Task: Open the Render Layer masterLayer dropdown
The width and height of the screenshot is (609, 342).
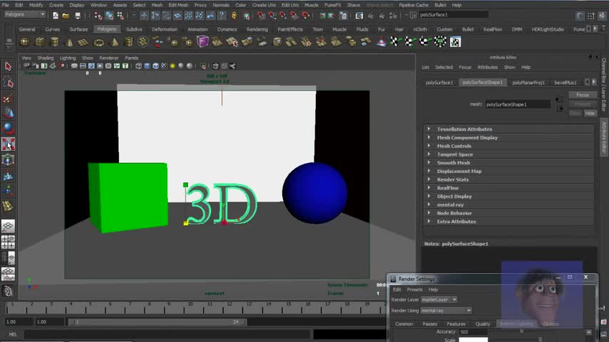Action: coord(439,300)
